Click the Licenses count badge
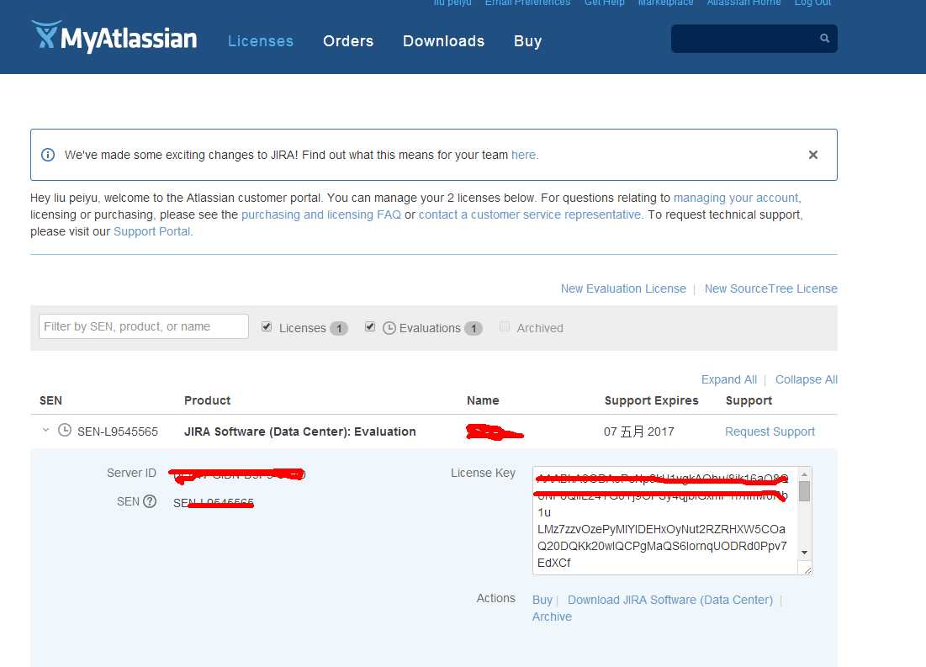 (339, 329)
